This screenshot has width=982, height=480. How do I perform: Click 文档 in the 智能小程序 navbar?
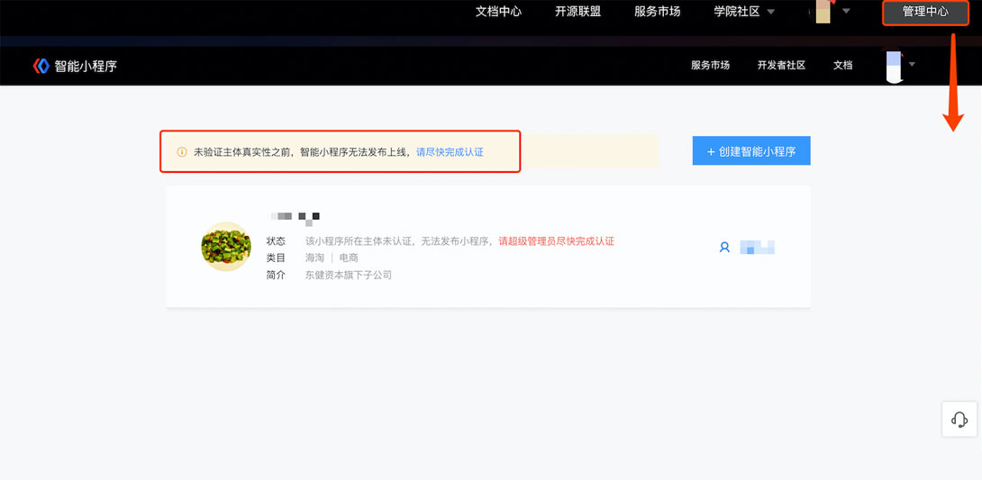842,65
